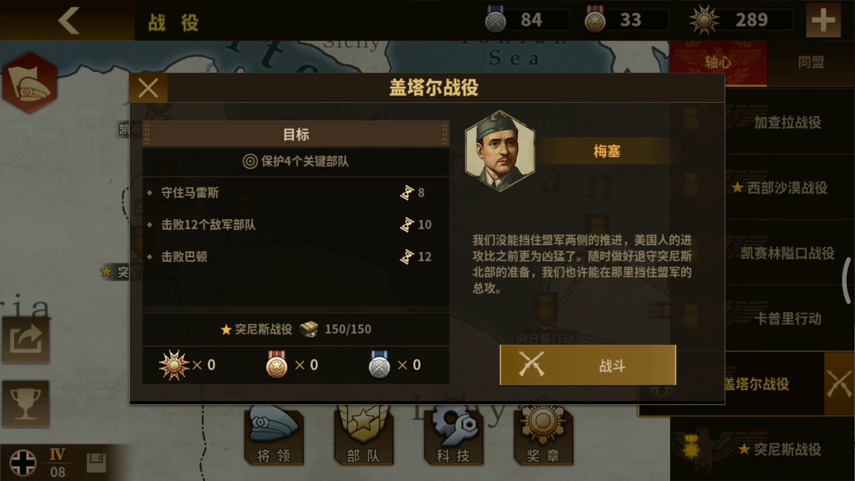
Task: Tap the plus icon to add medals
Action: pos(823,21)
